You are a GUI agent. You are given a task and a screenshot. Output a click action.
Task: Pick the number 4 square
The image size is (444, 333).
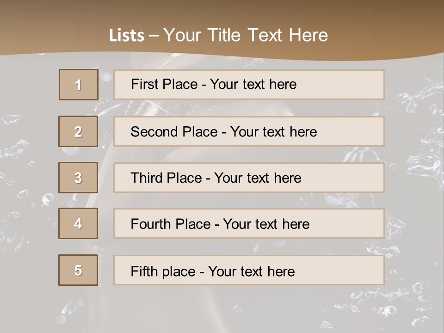pos(78,223)
